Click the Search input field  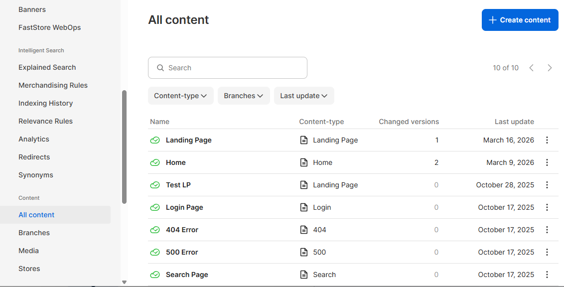point(228,68)
